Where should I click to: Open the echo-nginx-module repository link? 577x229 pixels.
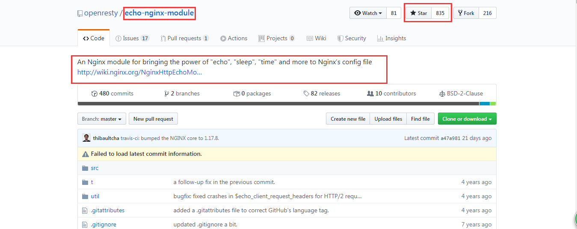click(x=159, y=13)
